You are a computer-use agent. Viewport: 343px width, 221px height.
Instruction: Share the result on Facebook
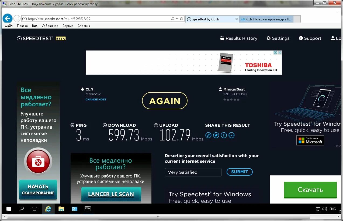click(224, 135)
